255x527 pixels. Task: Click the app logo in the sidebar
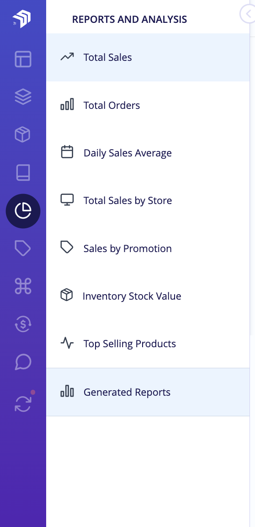(22, 18)
